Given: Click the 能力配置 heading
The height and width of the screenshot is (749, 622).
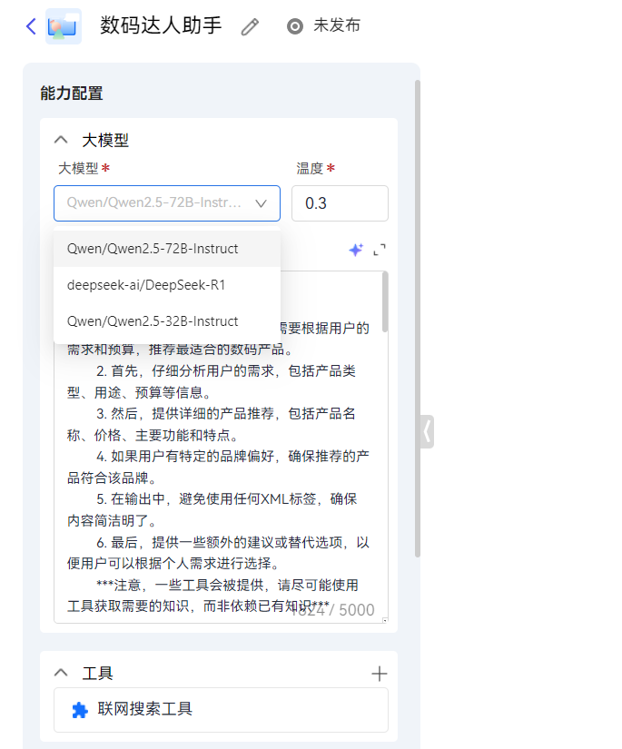Looking at the screenshot, I should pyautogui.click(x=72, y=94).
